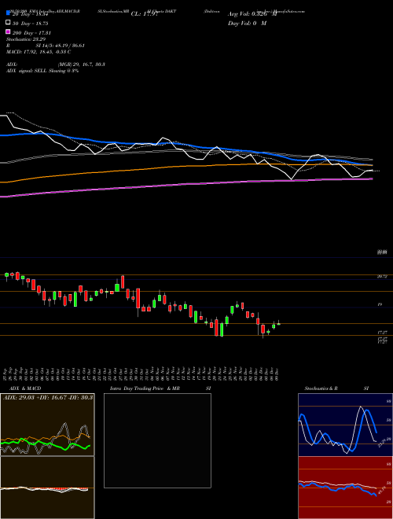Open the red RSI panel
Viewport: 393px width, 519px height.
click(345, 488)
